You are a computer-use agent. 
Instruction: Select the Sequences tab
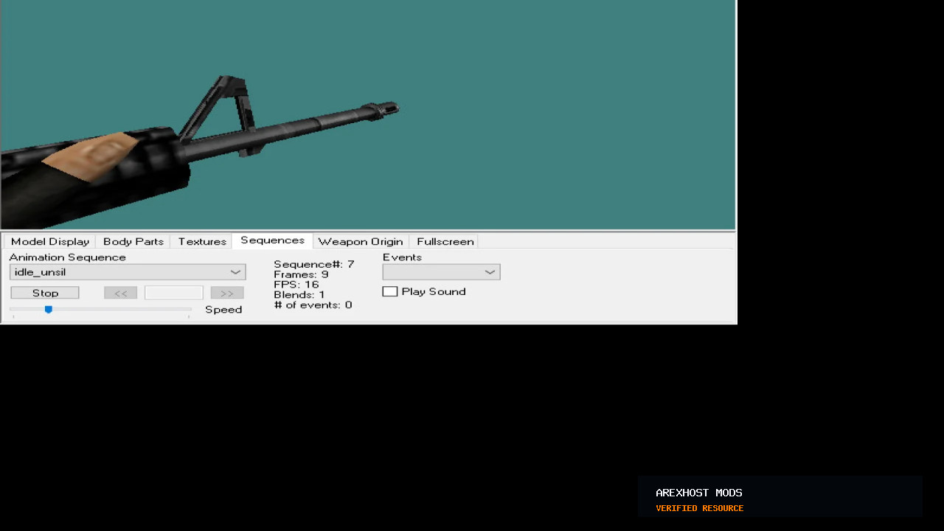(x=272, y=240)
